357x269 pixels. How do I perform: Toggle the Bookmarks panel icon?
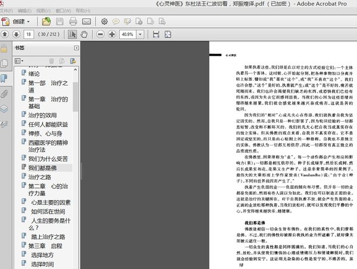4,78
